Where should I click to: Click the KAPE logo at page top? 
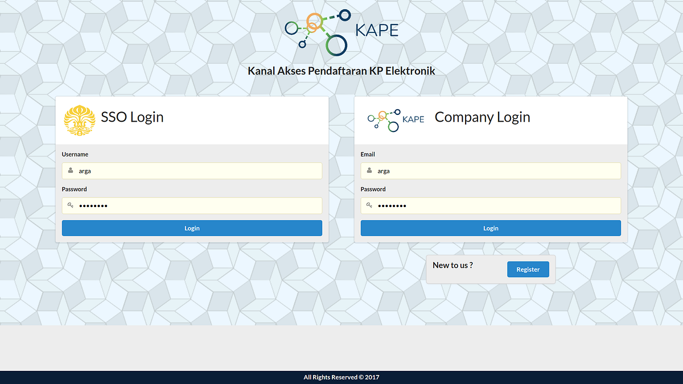coord(341,32)
